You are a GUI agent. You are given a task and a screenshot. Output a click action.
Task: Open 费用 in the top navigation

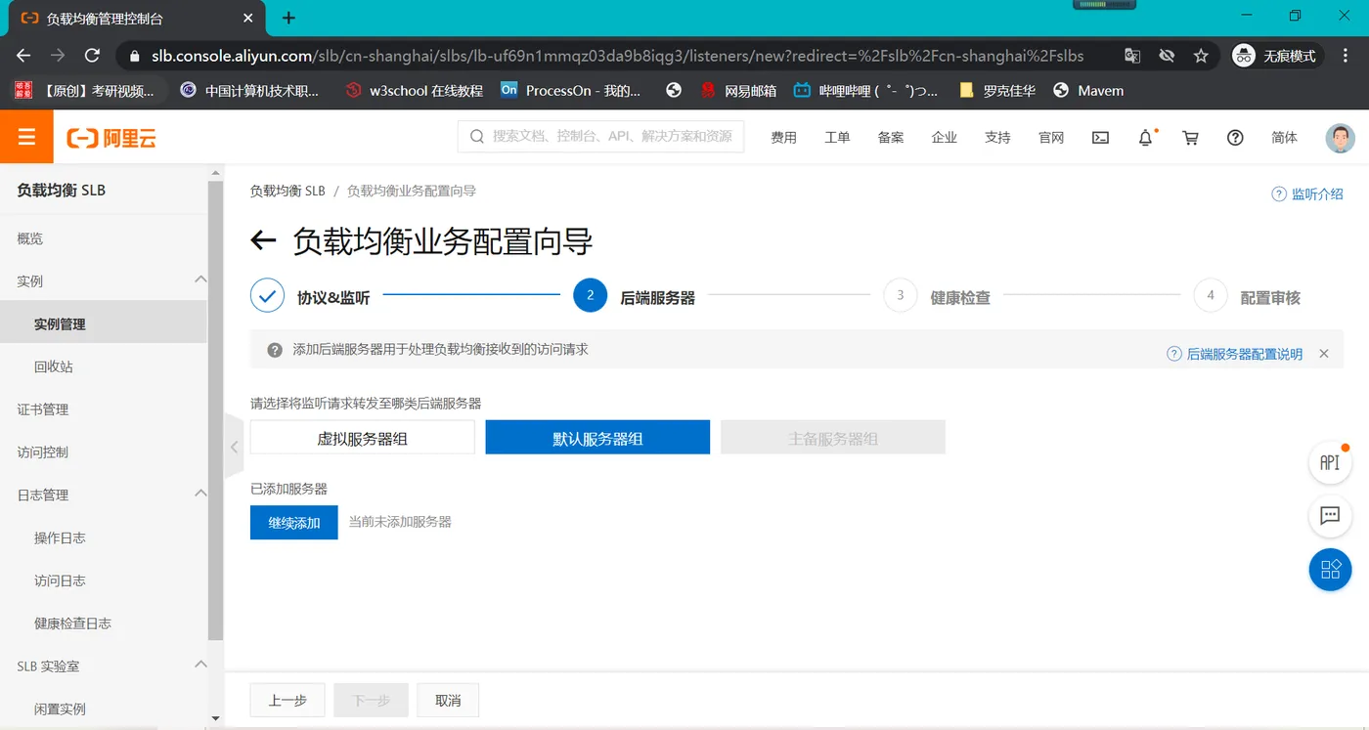(783, 138)
